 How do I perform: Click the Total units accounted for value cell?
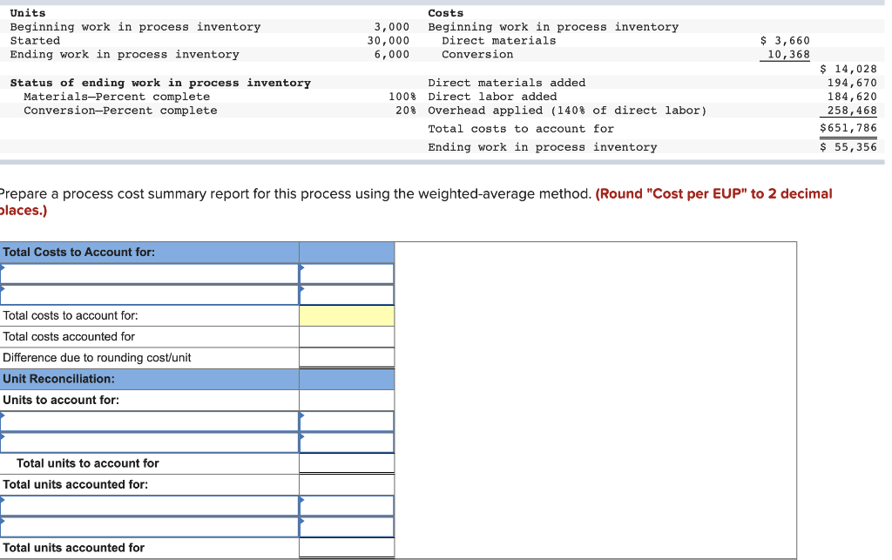click(x=347, y=547)
